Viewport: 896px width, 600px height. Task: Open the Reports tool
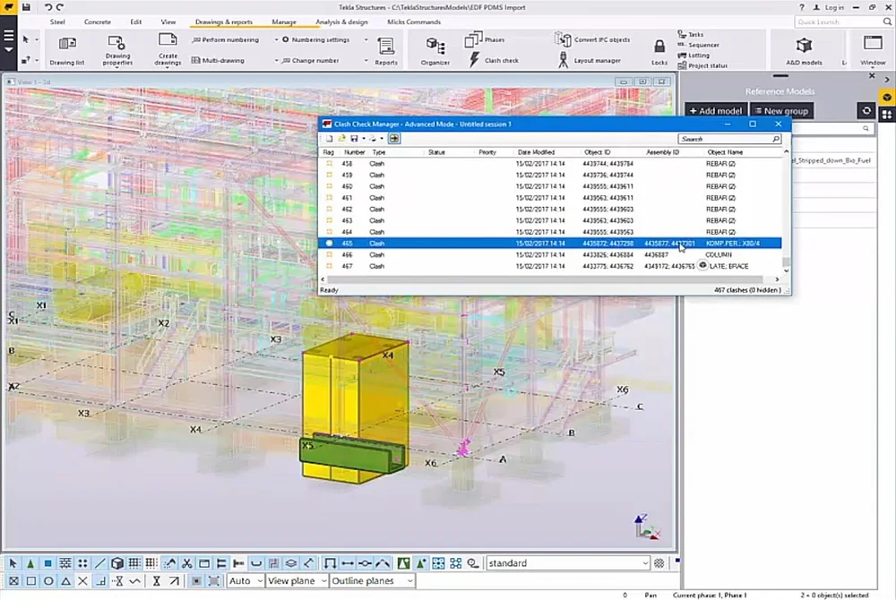click(x=386, y=49)
